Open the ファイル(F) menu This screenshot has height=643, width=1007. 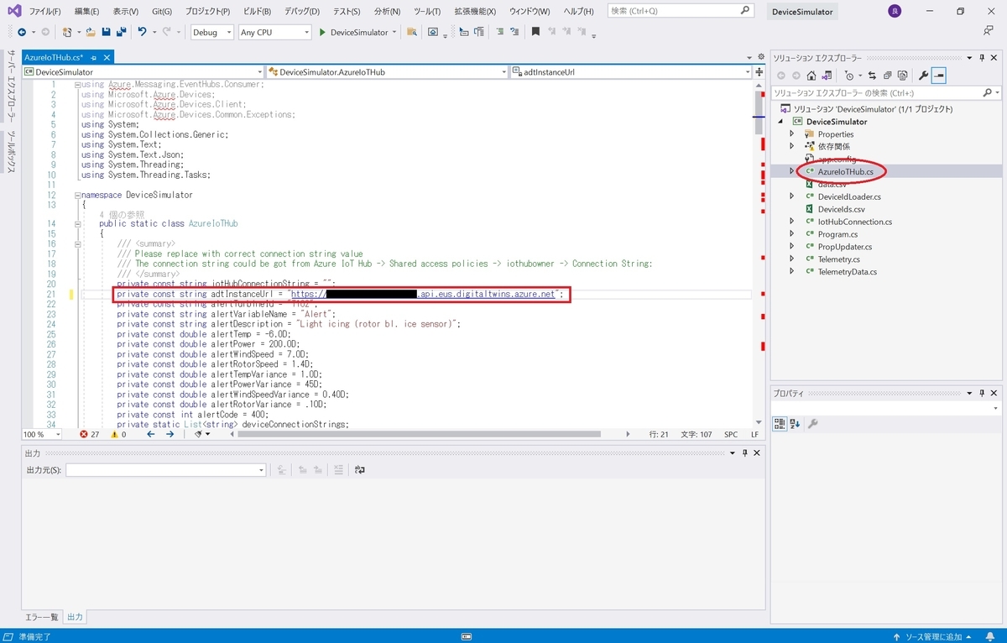point(44,12)
